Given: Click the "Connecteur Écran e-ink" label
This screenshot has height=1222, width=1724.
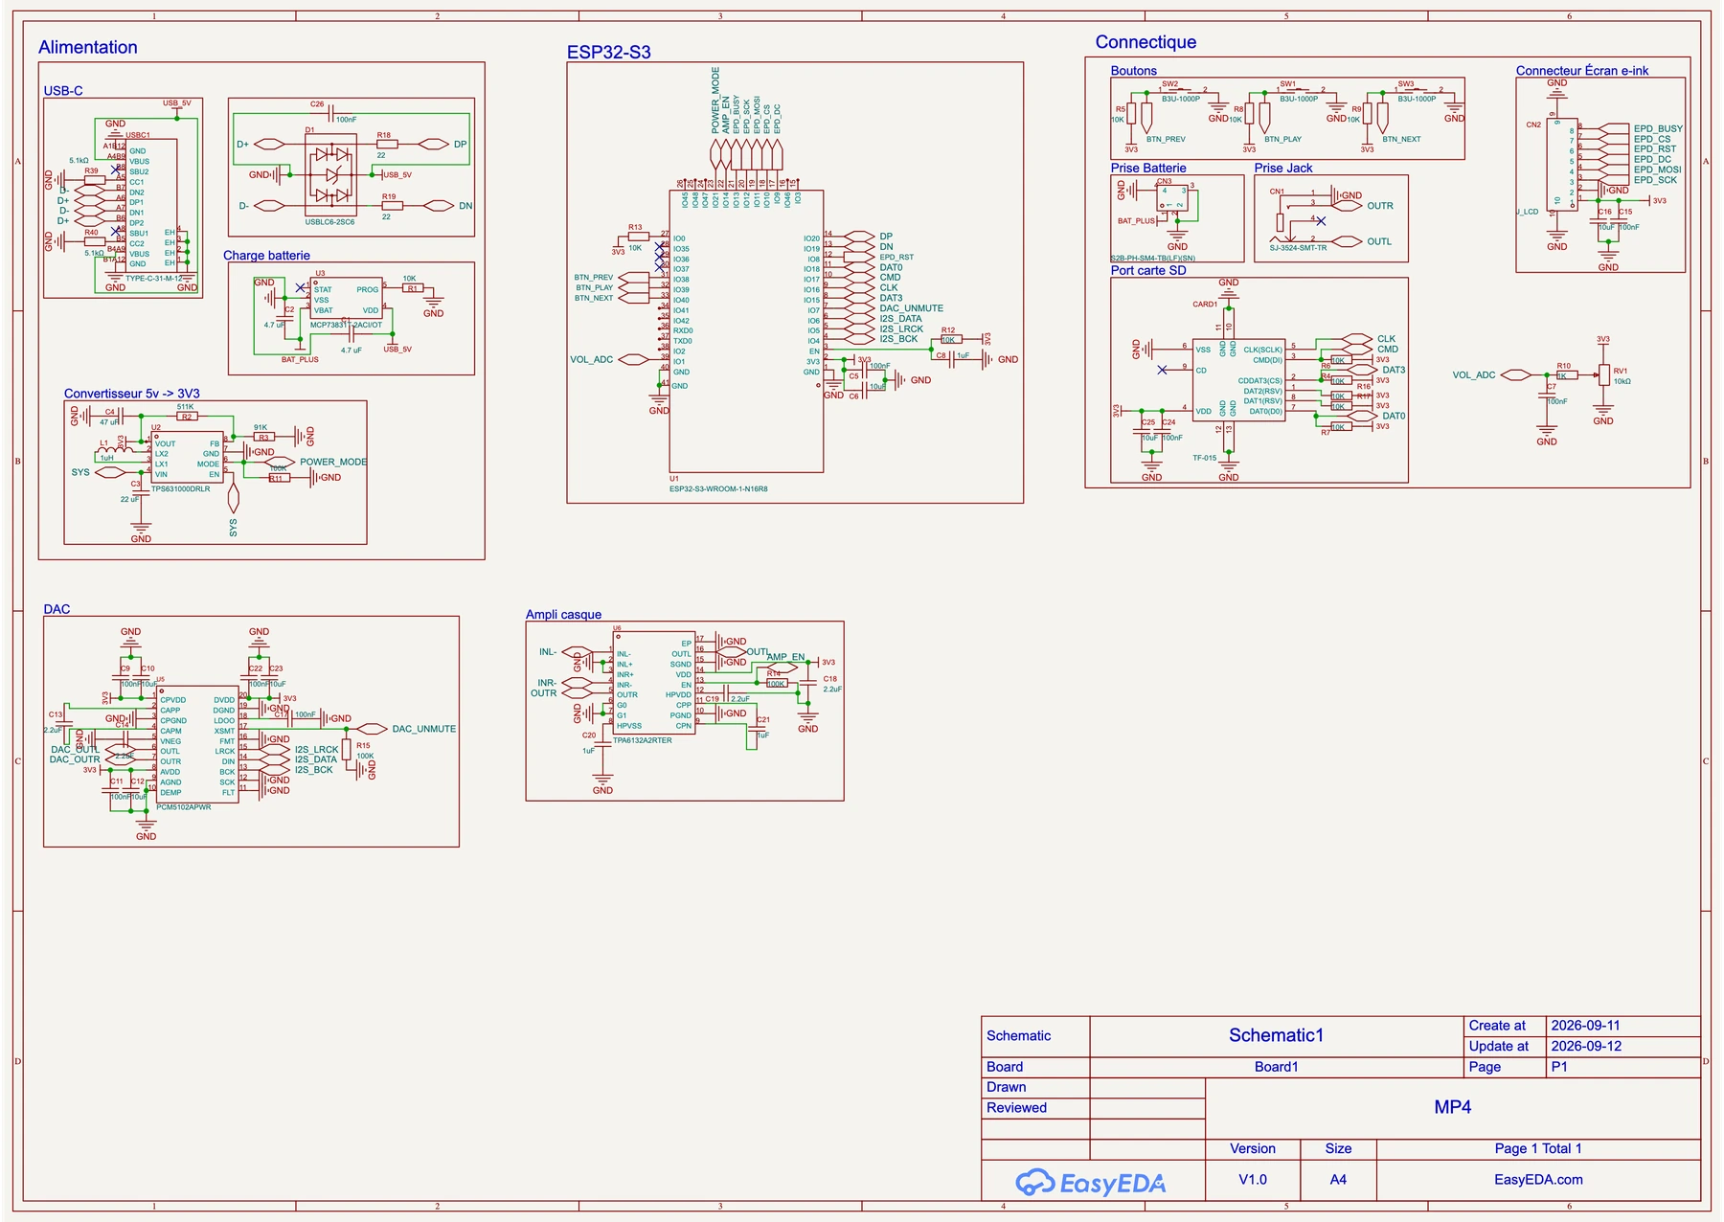Looking at the screenshot, I should [1582, 70].
